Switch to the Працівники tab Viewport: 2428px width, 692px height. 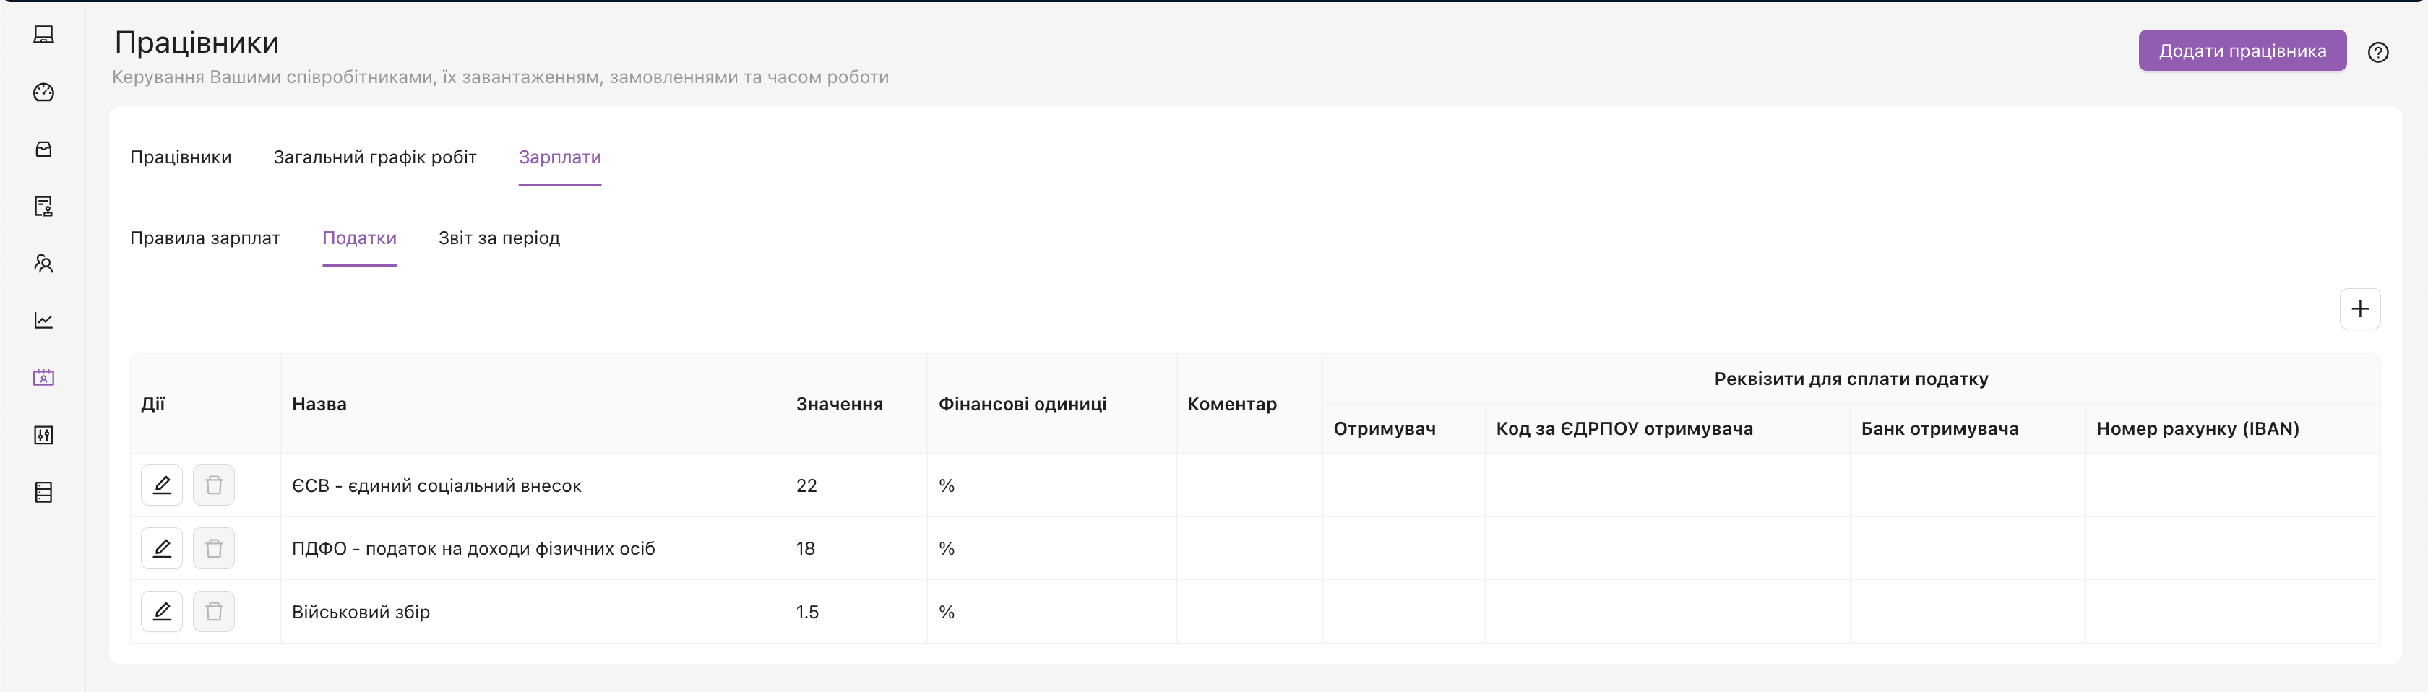pyautogui.click(x=181, y=157)
